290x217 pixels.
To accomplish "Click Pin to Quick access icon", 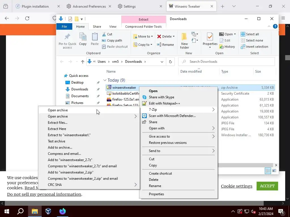I will pos(67,41).
